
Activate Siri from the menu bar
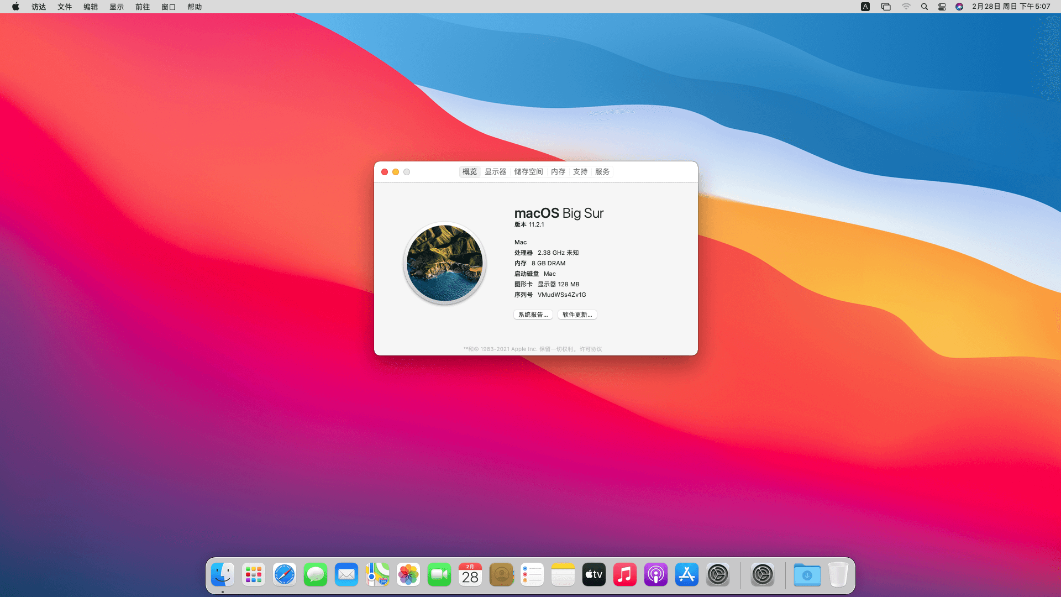pyautogui.click(x=959, y=7)
